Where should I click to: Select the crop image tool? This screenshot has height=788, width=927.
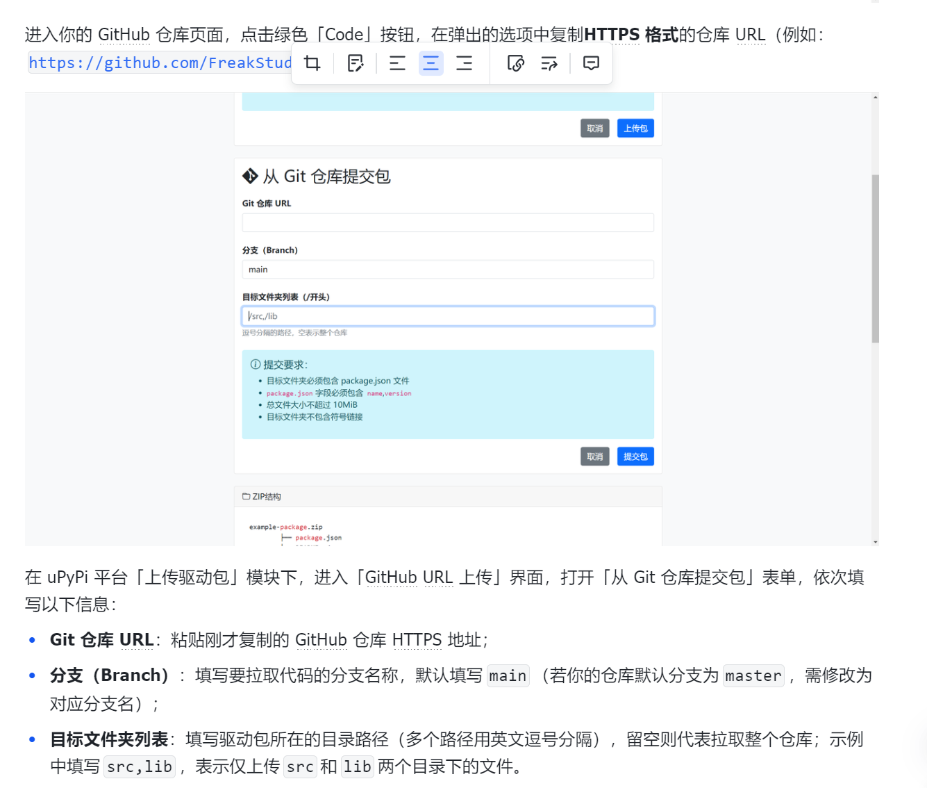pyautogui.click(x=312, y=64)
